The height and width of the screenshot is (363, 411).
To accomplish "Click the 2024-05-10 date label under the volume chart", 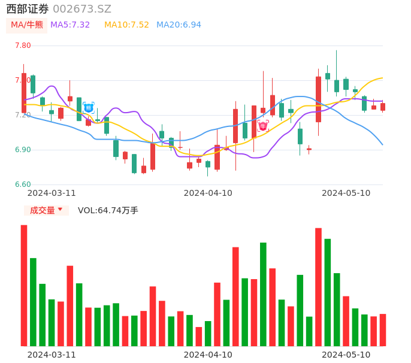I will 346,355.
